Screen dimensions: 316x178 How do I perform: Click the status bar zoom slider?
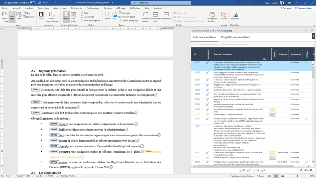click(x=297, y=176)
